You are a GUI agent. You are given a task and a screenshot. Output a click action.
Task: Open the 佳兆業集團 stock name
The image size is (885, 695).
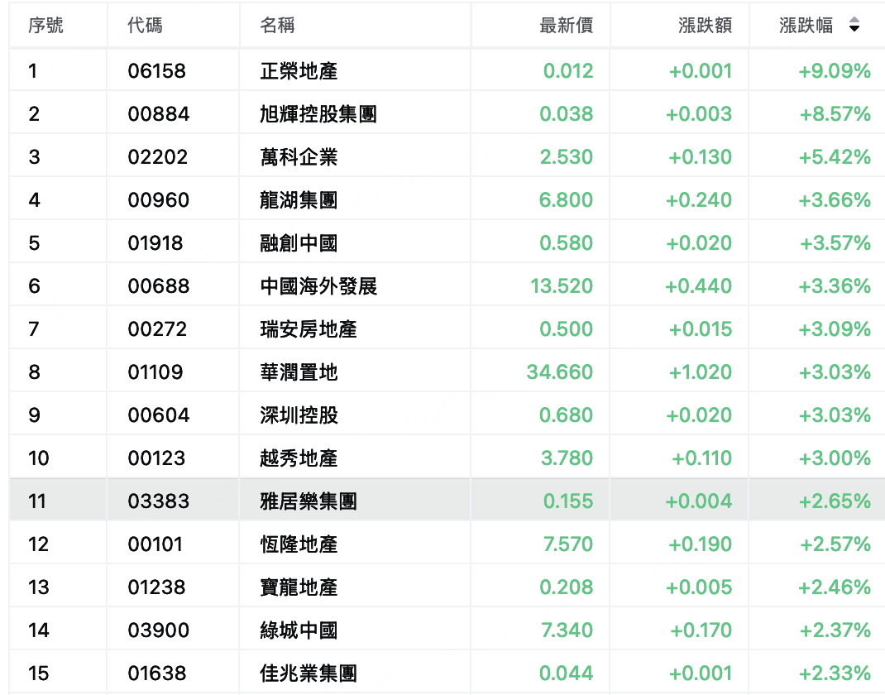click(x=309, y=673)
